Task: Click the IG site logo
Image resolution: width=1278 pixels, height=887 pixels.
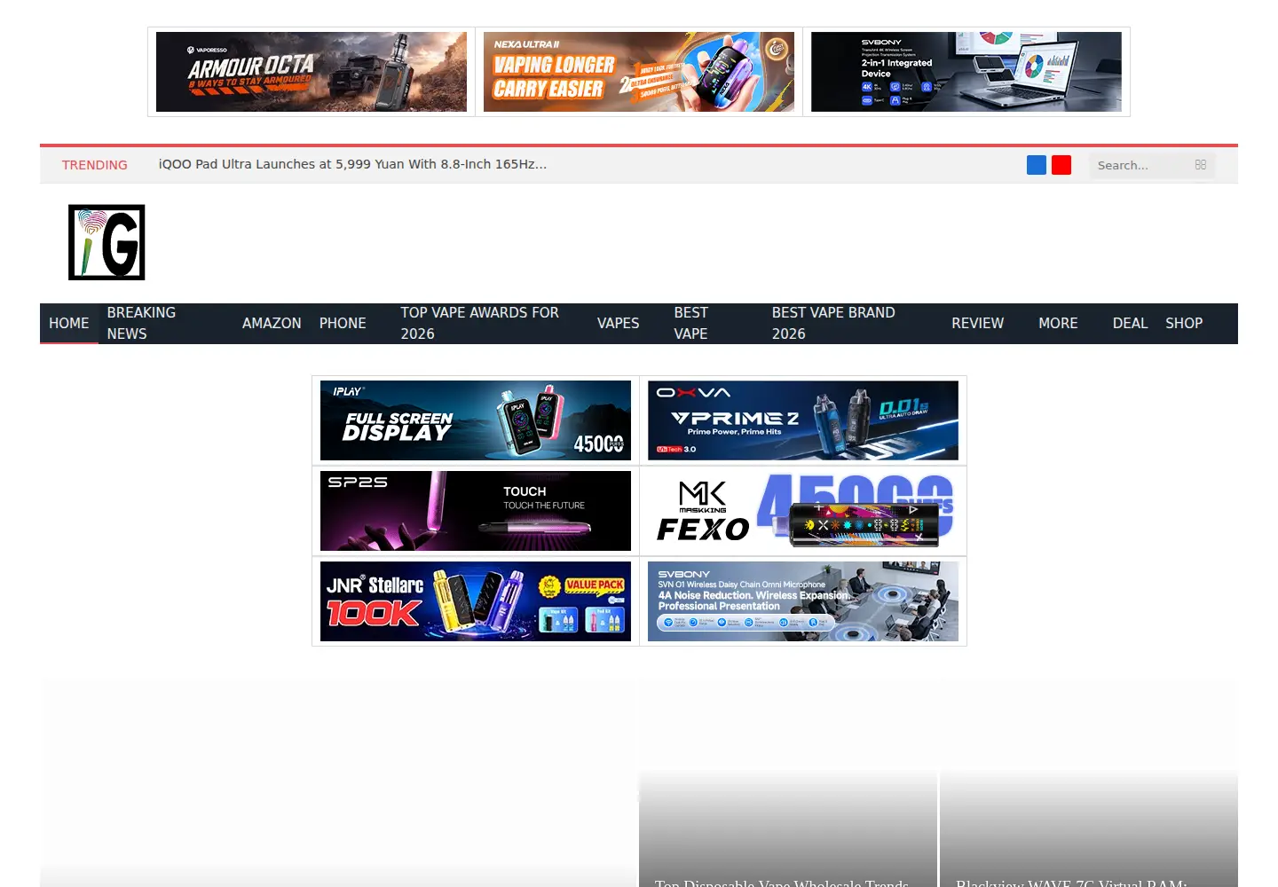Action: coord(106,242)
